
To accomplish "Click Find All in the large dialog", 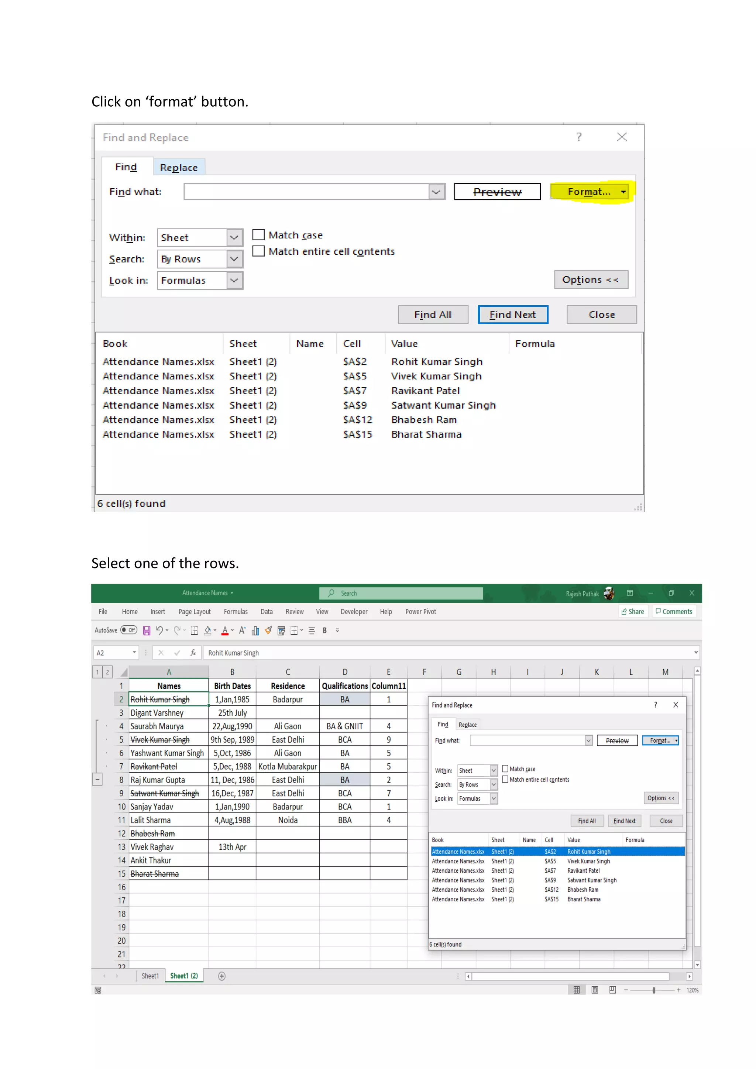I will 433,315.
